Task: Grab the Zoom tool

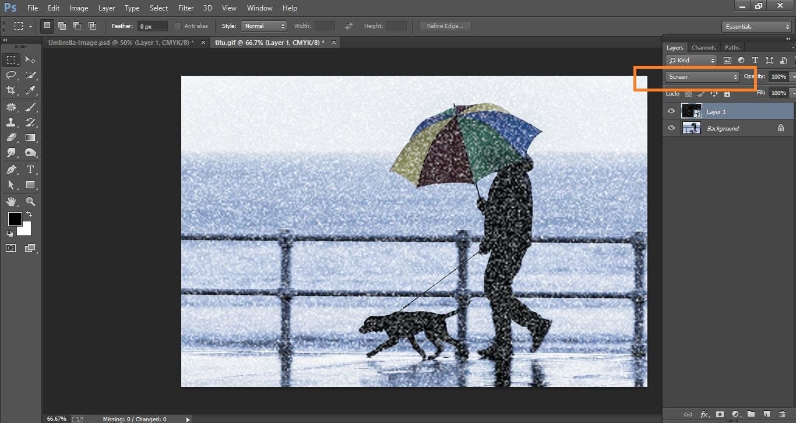Action: pos(30,201)
